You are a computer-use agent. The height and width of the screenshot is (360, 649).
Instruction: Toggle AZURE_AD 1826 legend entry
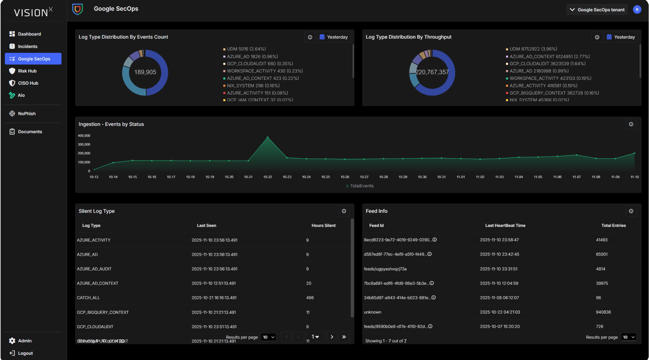pyautogui.click(x=251, y=56)
